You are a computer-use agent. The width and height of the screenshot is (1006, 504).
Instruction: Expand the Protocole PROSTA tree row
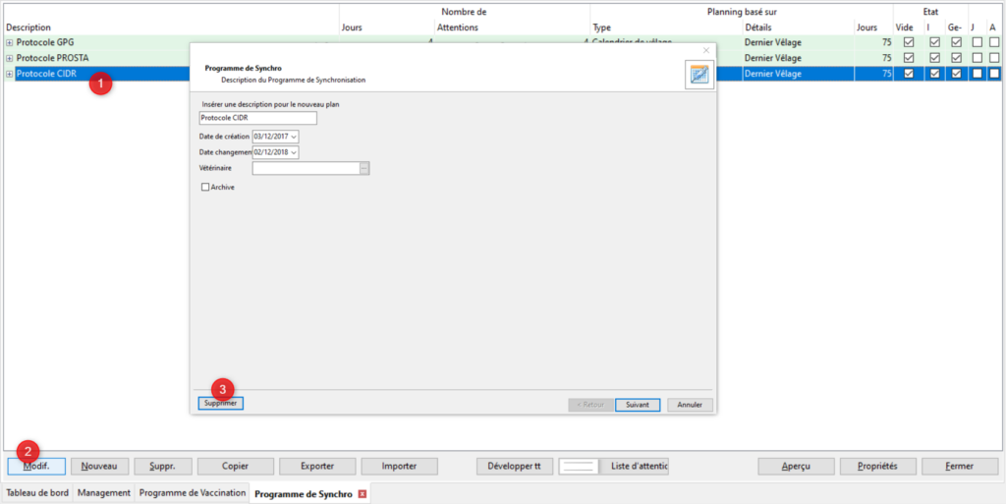pyautogui.click(x=10, y=58)
